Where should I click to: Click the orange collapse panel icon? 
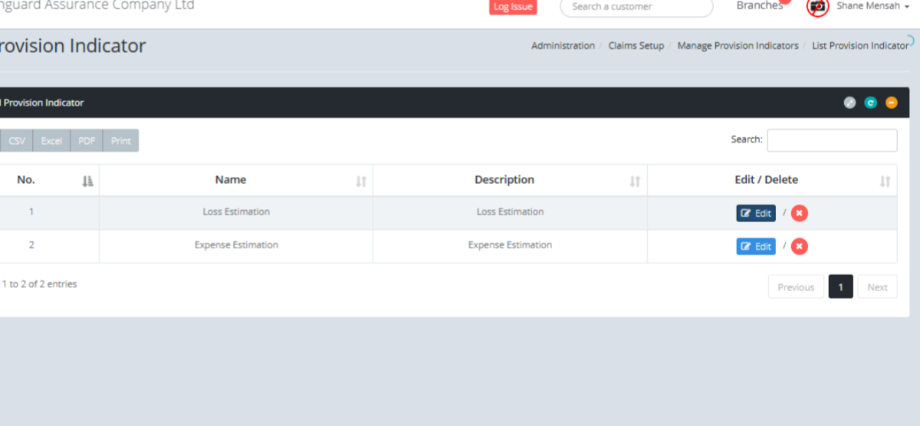tap(891, 103)
